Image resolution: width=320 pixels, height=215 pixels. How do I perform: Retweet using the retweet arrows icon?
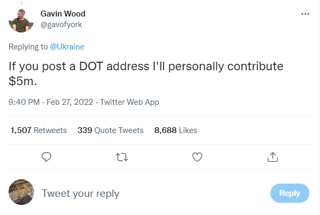[x=122, y=156]
